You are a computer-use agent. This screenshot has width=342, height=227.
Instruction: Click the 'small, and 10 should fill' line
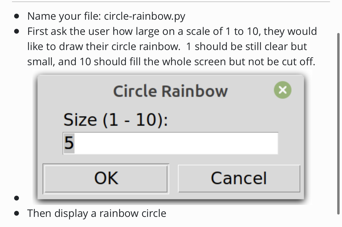pos(171,62)
